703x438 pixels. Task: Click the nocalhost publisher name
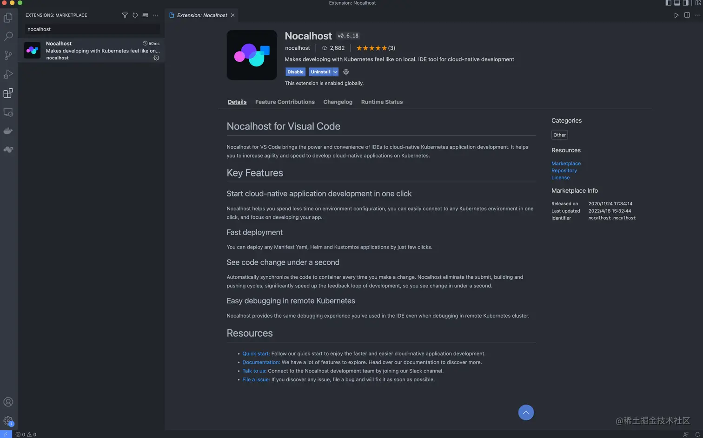tap(297, 48)
